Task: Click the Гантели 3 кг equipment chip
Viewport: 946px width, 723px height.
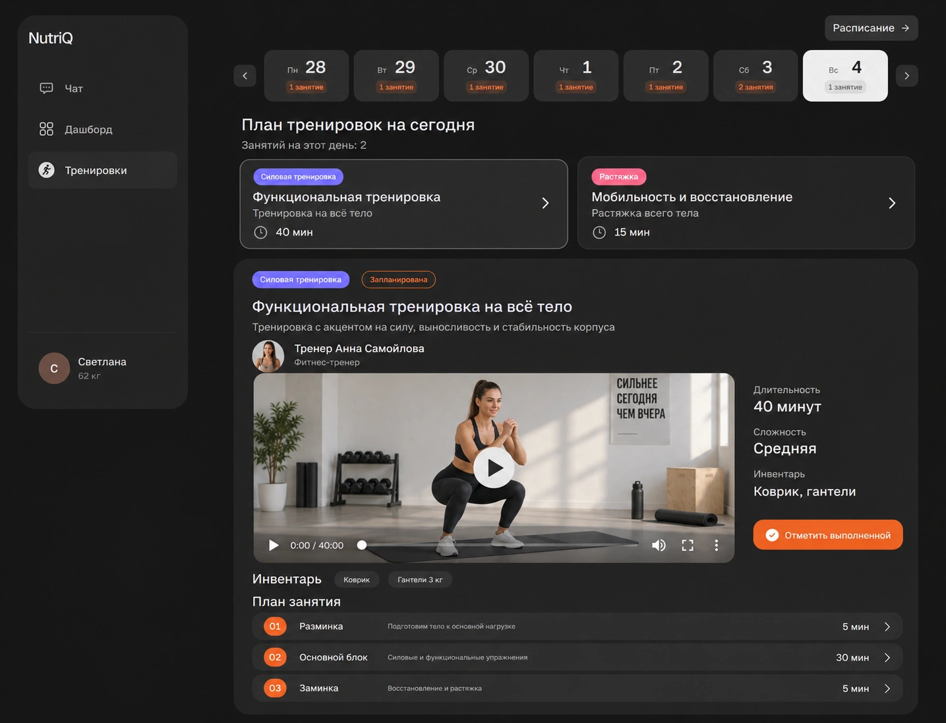Action: pyautogui.click(x=420, y=580)
